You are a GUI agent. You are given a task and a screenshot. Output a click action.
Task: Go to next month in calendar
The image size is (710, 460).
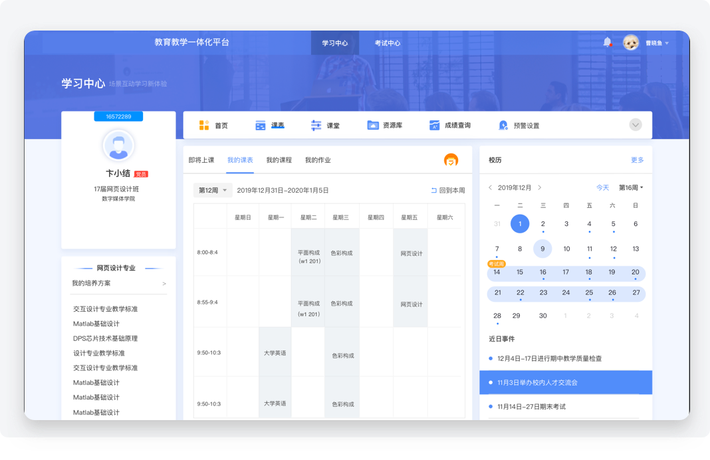[x=540, y=187]
